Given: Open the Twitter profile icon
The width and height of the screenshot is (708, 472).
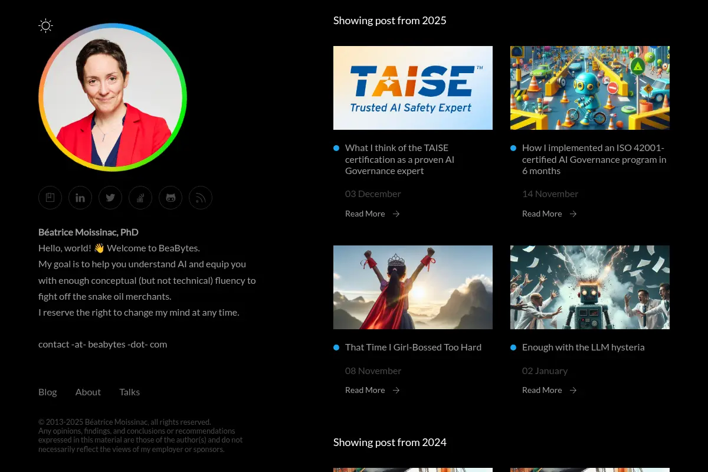Looking at the screenshot, I should tap(110, 198).
